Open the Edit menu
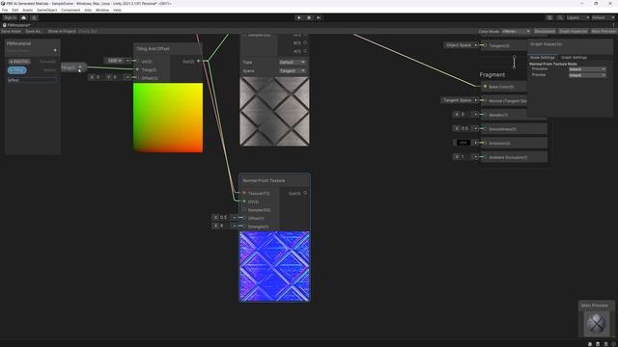Screen dimensions: 618x347 click(15, 10)
